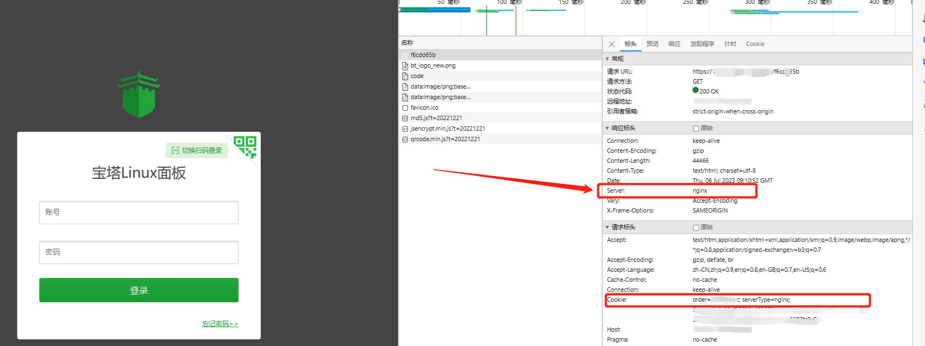This screenshot has height=346, width=925.
Task: Click the Cache-Control no-cache value
Action: (705, 280)
